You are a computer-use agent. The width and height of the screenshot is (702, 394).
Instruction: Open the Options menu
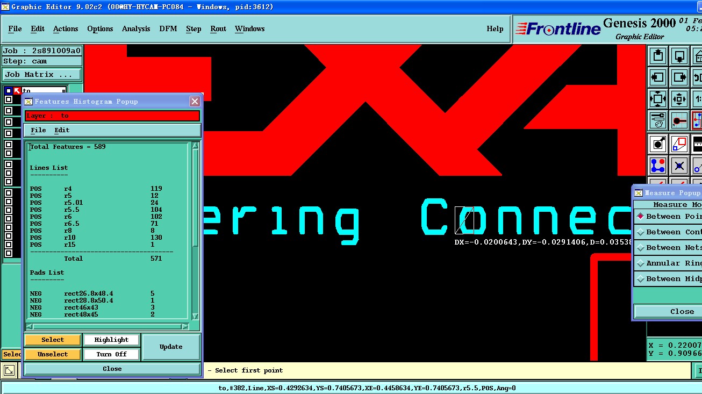click(100, 28)
